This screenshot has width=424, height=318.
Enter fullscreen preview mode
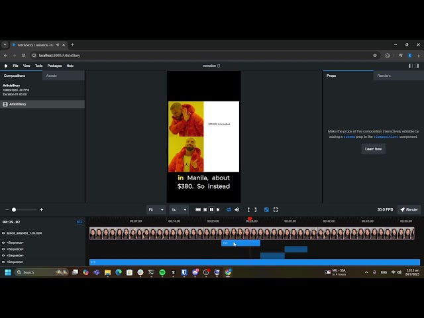point(276,209)
